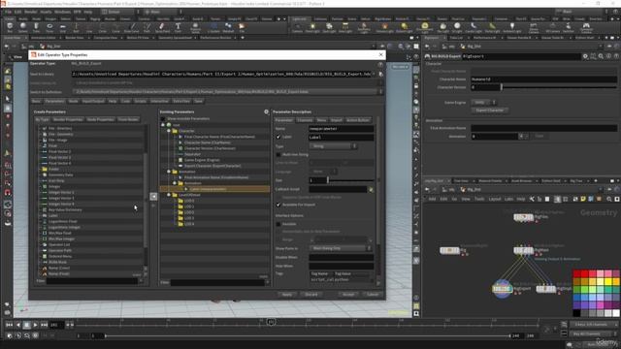The width and height of the screenshot is (621, 349).
Task: Select Export Character parameter in tree
Action: pyautogui.click(x=212, y=166)
